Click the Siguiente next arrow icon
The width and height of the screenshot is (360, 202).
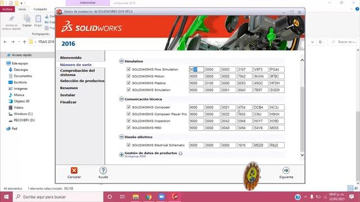pyautogui.click(x=286, y=171)
